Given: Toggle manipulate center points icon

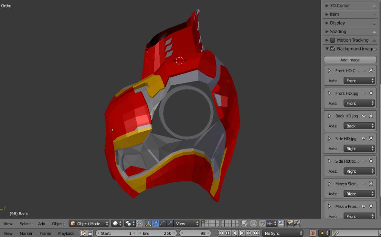Looking at the screenshot, I should (139, 223).
